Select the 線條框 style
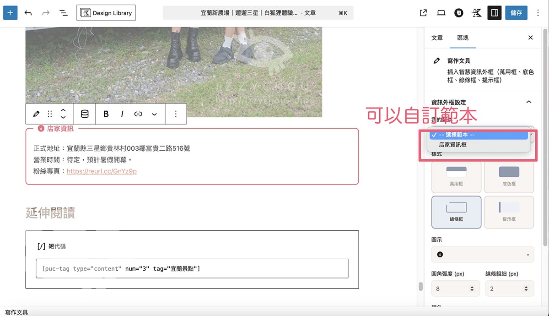This screenshot has width=549, height=316. (456, 212)
